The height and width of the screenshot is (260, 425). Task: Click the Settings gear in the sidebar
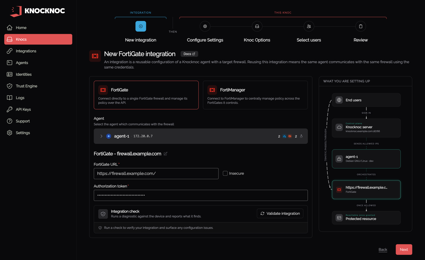[10, 133]
